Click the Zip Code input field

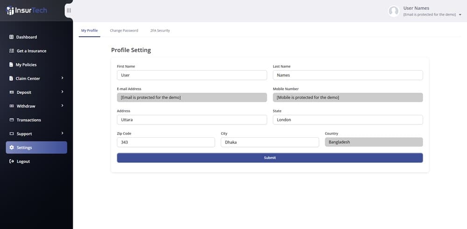(x=166, y=142)
